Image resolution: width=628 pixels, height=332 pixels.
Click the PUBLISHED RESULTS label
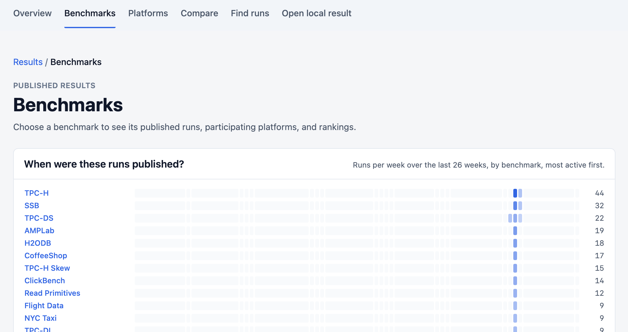tap(54, 86)
